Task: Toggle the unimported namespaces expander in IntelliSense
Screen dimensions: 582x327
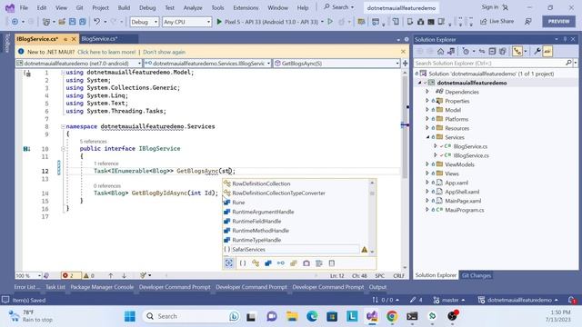Action: [228, 263]
